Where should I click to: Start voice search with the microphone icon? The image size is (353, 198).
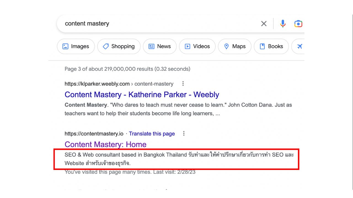coord(283,24)
